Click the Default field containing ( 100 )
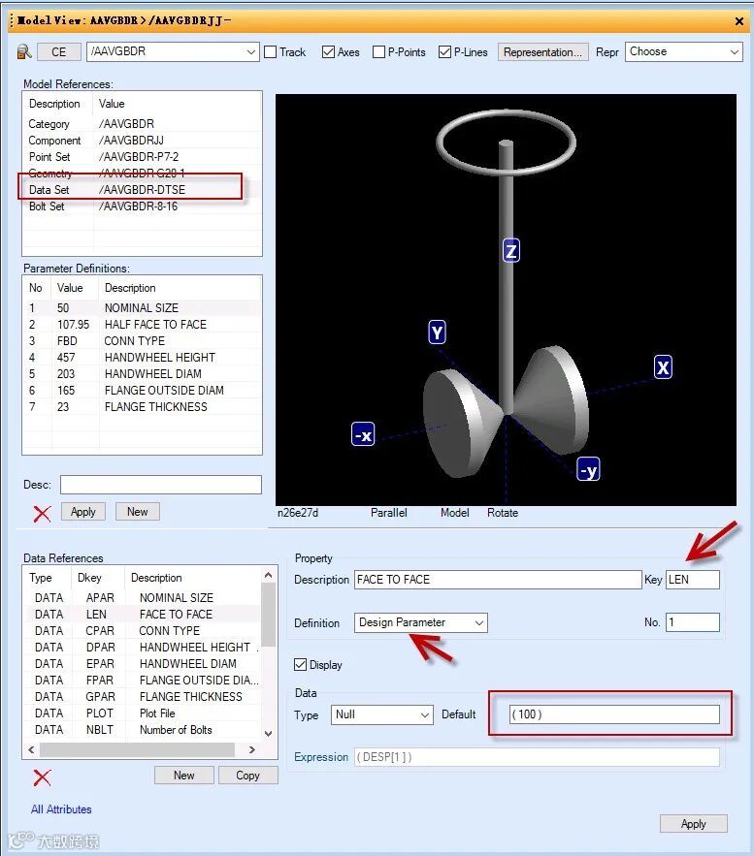The height and width of the screenshot is (856, 754). pyautogui.click(x=614, y=714)
